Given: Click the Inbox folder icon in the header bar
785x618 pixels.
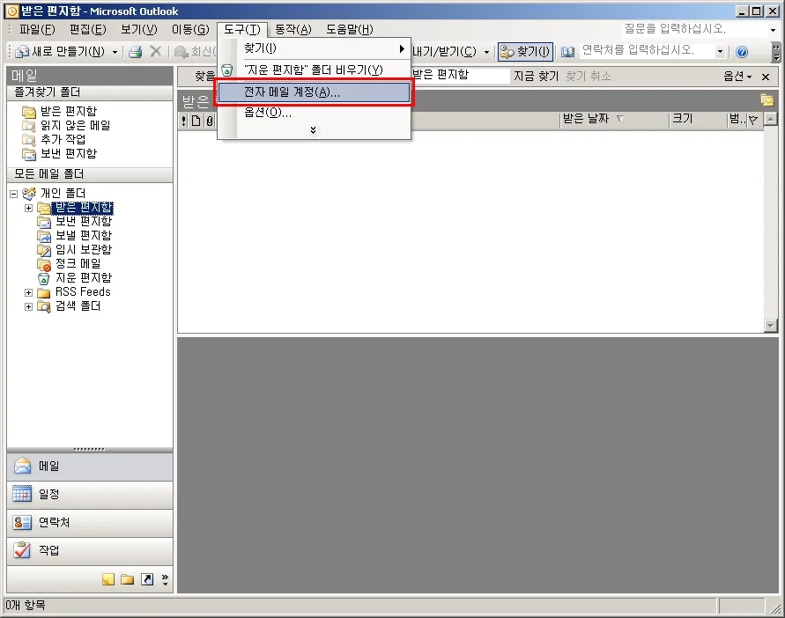Looking at the screenshot, I should (767, 100).
